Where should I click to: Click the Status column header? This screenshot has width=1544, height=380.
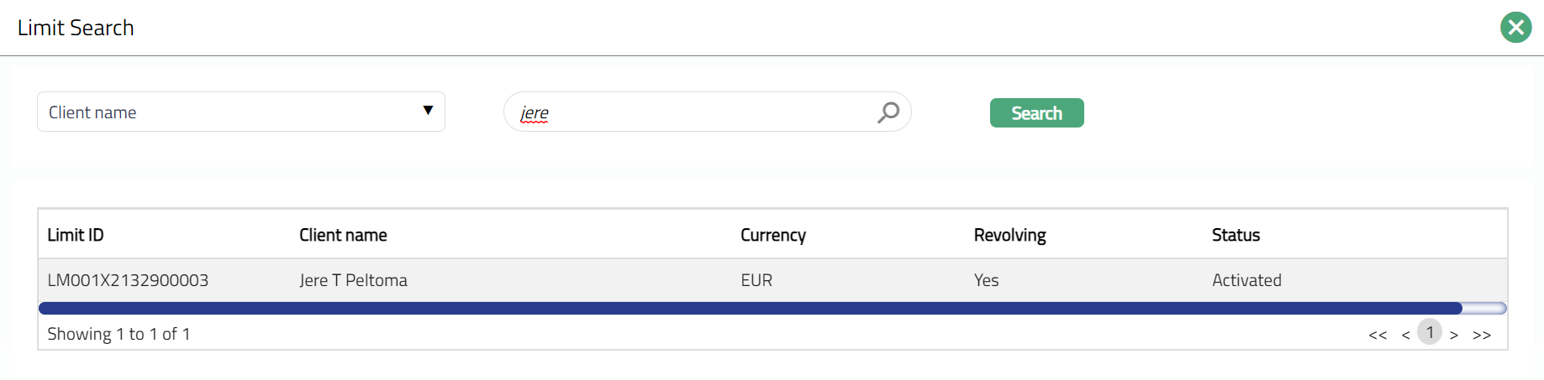coord(1236,236)
